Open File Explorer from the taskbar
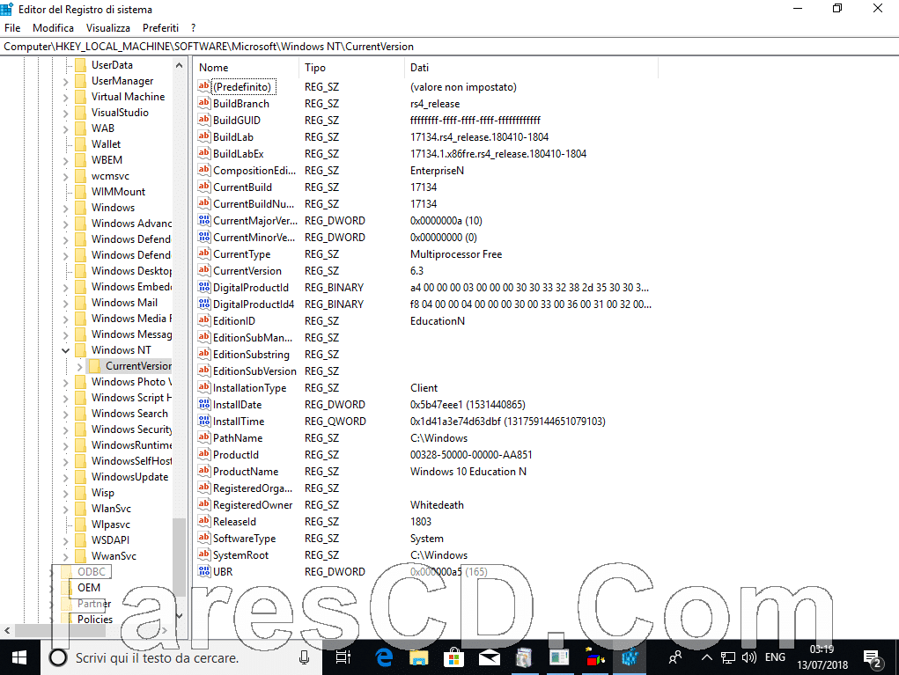Viewport: 899px width, 675px height. [x=418, y=657]
